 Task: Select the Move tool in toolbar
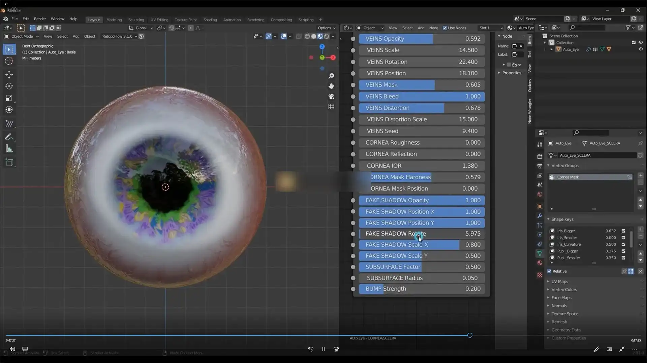[9, 74]
